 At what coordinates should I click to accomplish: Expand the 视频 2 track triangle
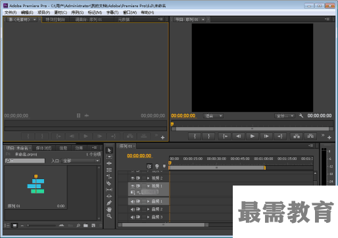149,178
